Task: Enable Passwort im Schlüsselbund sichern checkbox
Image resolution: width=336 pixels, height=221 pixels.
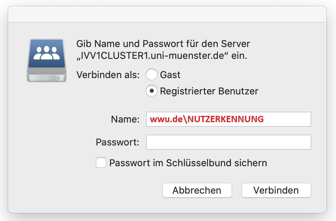Action: point(101,163)
